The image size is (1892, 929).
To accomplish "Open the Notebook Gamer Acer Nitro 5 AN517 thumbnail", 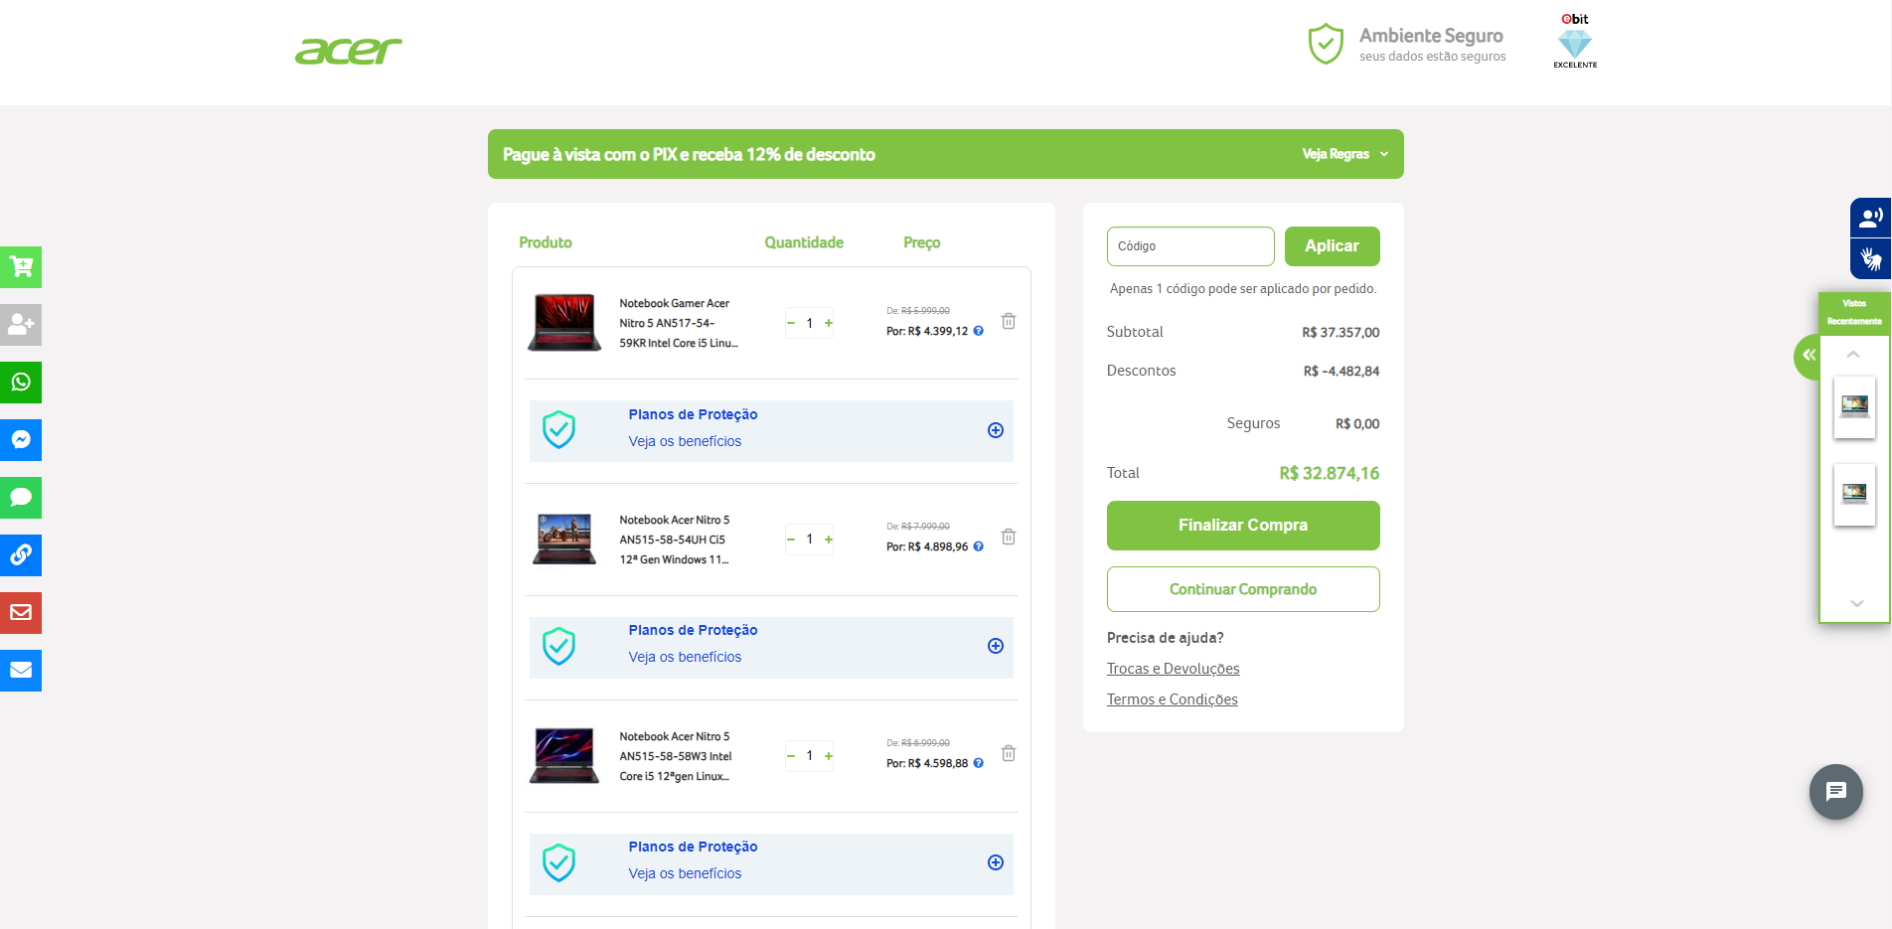I will (564, 322).
